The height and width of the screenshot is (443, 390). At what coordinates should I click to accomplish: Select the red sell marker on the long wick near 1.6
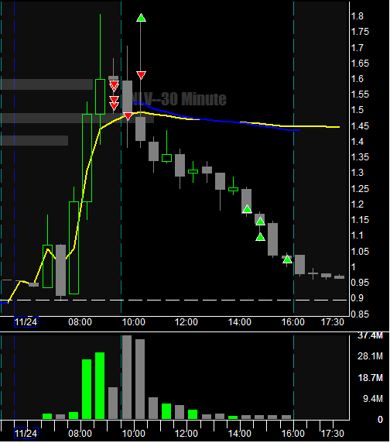point(141,75)
